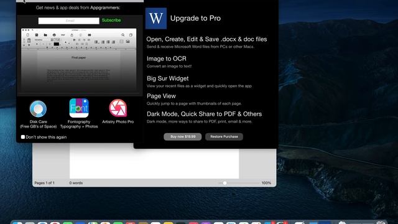Click the 0 words count text
The image size is (398, 224).
point(76,183)
